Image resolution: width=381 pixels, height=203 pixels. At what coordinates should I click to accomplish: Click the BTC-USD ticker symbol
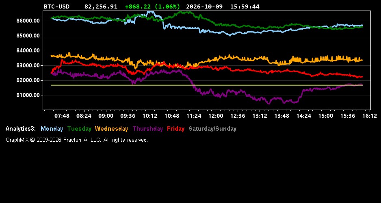pos(56,6)
